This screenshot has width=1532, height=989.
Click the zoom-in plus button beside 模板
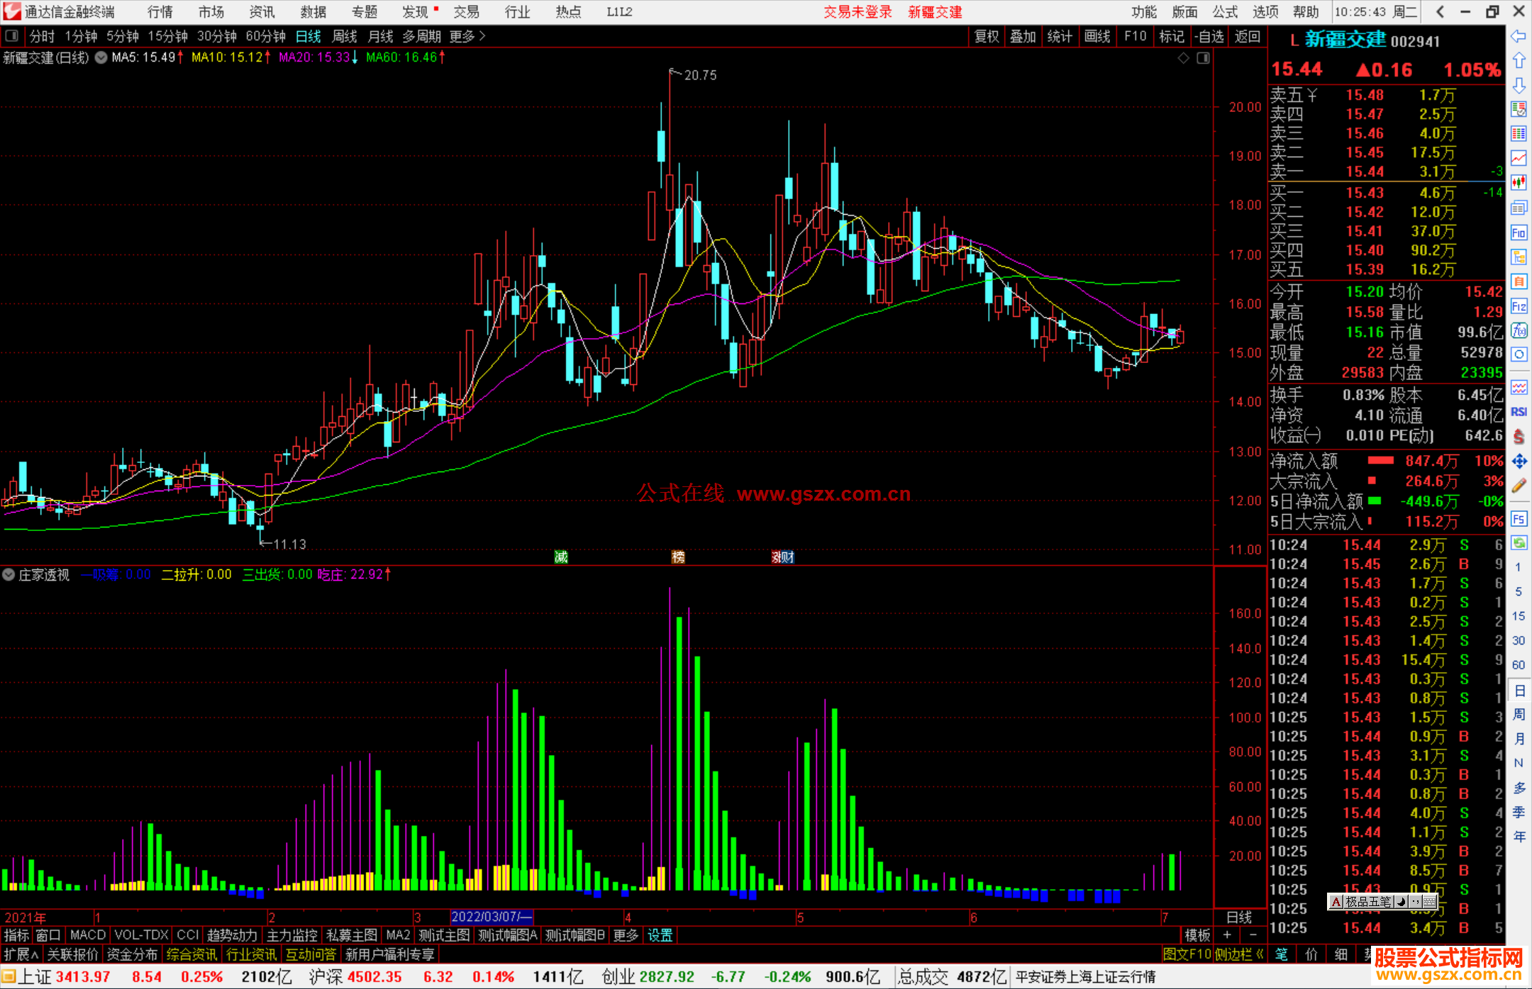1227,935
